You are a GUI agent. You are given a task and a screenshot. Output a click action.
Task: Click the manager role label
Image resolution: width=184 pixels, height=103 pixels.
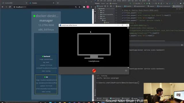[x=46, y=21]
